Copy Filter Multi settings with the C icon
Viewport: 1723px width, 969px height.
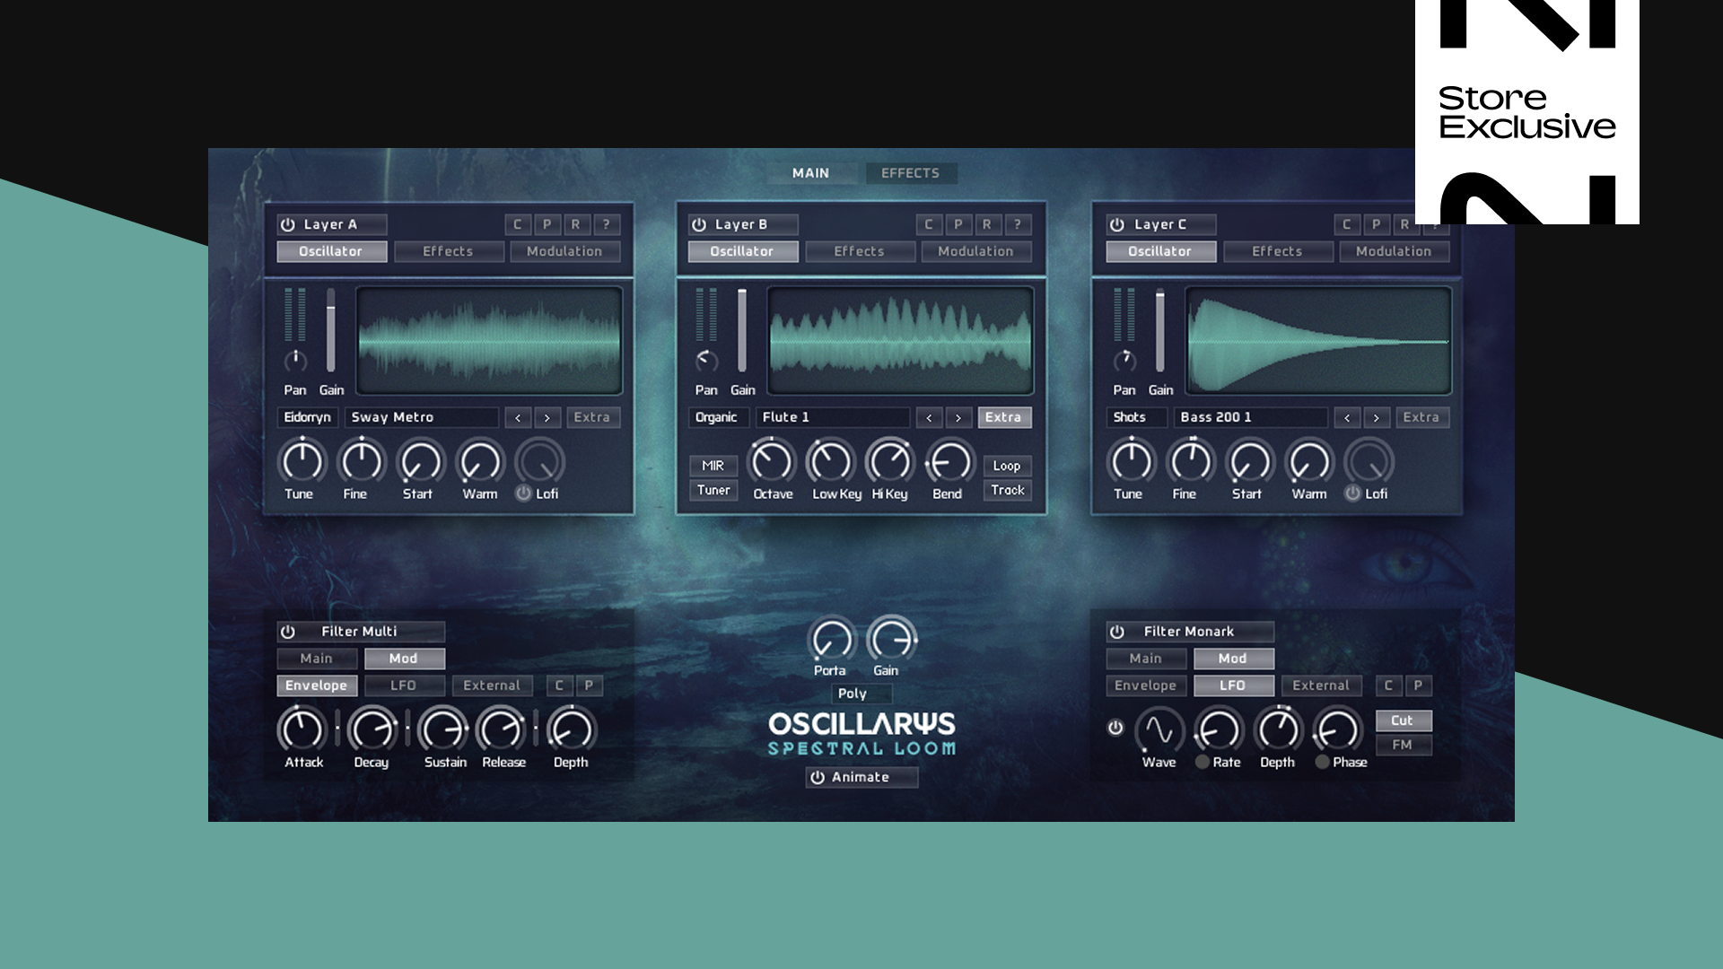[x=558, y=685]
